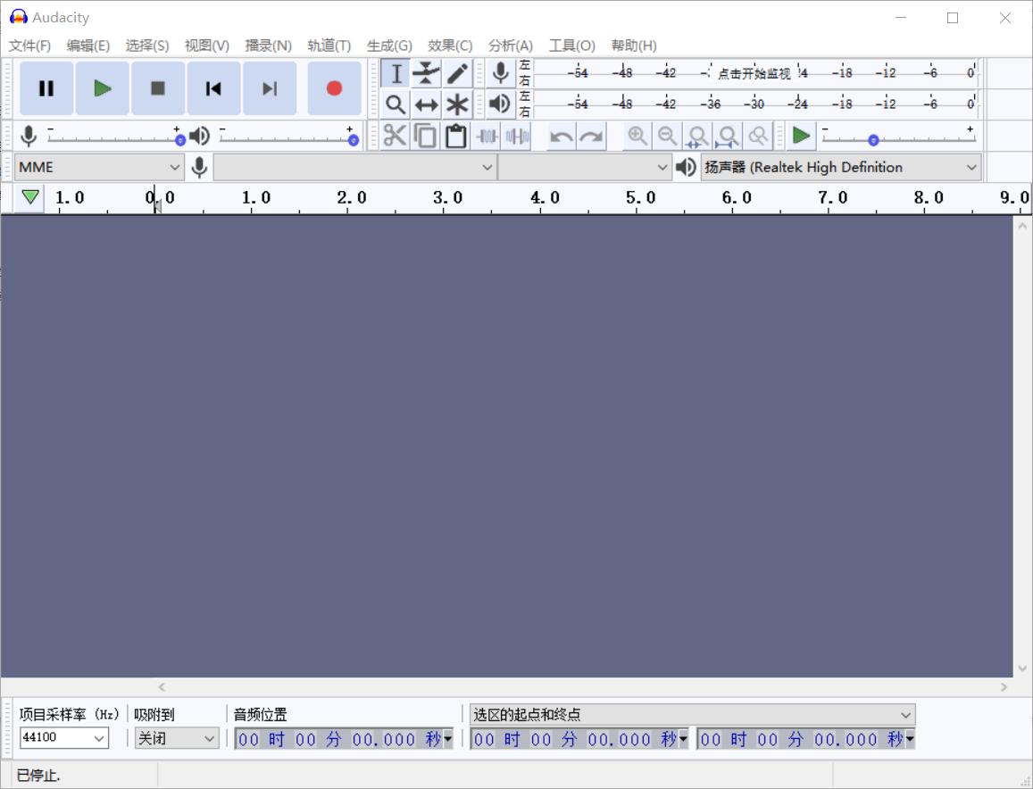The height and width of the screenshot is (789, 1033).
Task: Open the 文件(F) menu
Action: tap(29, 46)
